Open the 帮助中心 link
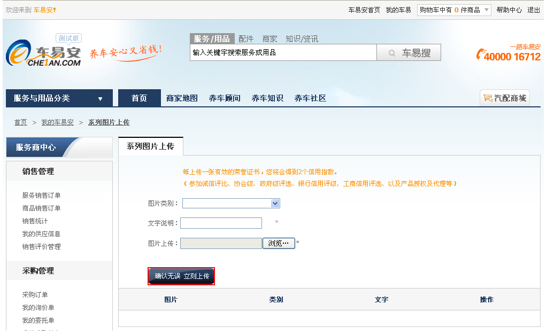The height and width of the screenshot is (335, 547). [x=510, y=10]
